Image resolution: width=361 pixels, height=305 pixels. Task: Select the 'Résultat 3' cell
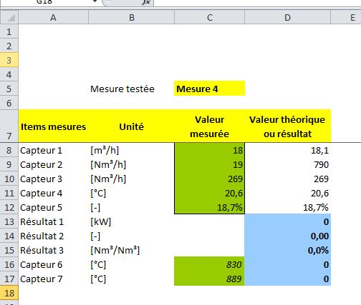[53, 250]
